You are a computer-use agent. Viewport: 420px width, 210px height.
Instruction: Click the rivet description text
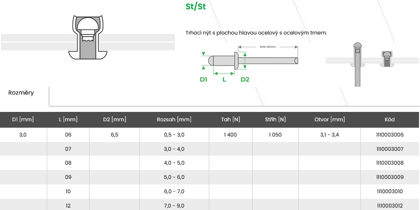(x=257, y=33)
